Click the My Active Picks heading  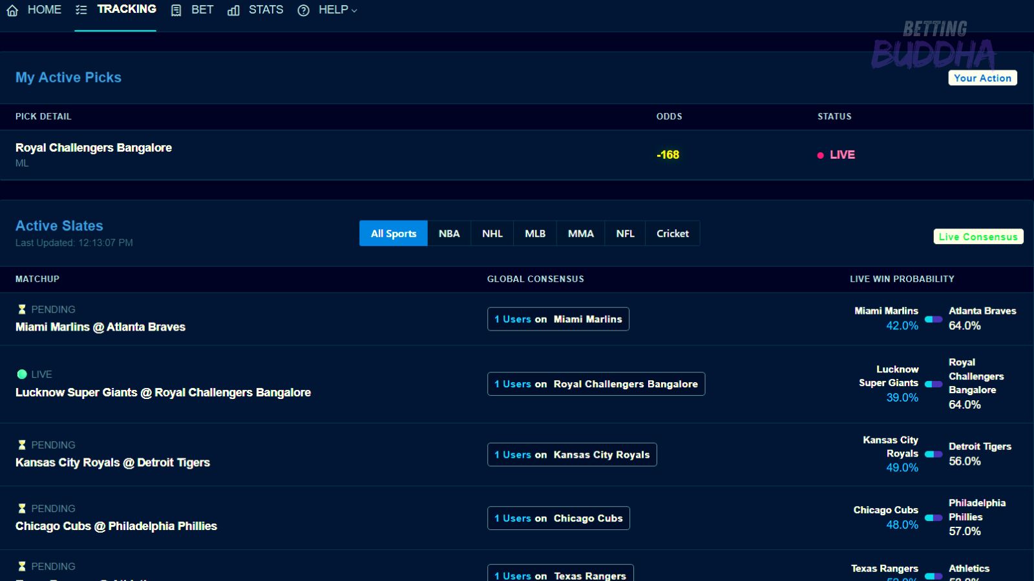69,77
